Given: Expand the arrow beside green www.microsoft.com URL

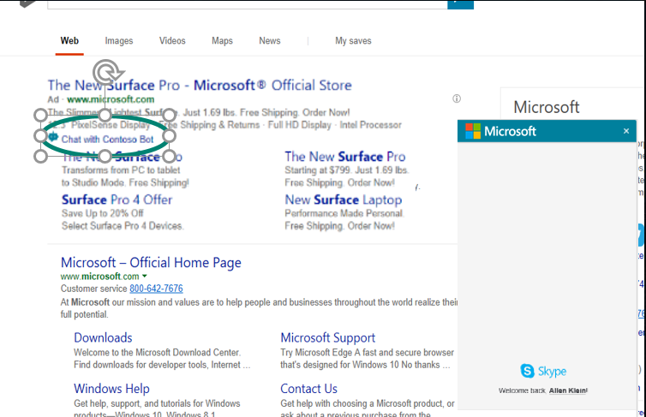Looking at the screenshot, I should 145,277.
